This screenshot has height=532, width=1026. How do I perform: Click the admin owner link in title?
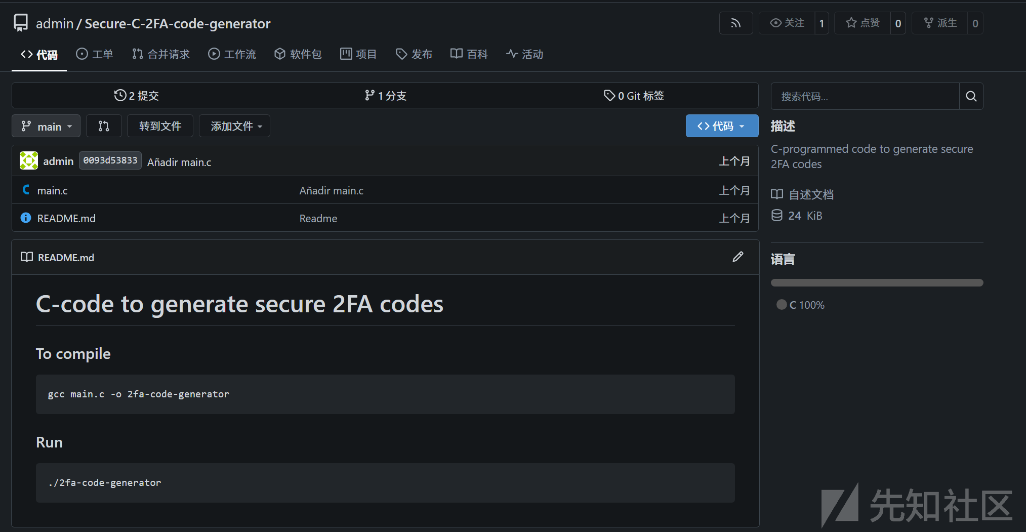[55, 23]
